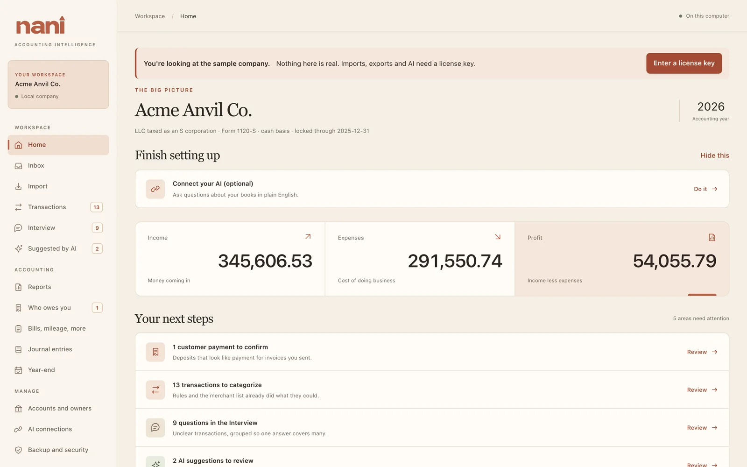The image size is (747, 467).
Task: Click the Journal entries book icon
Action: click(x=19, y=349)
